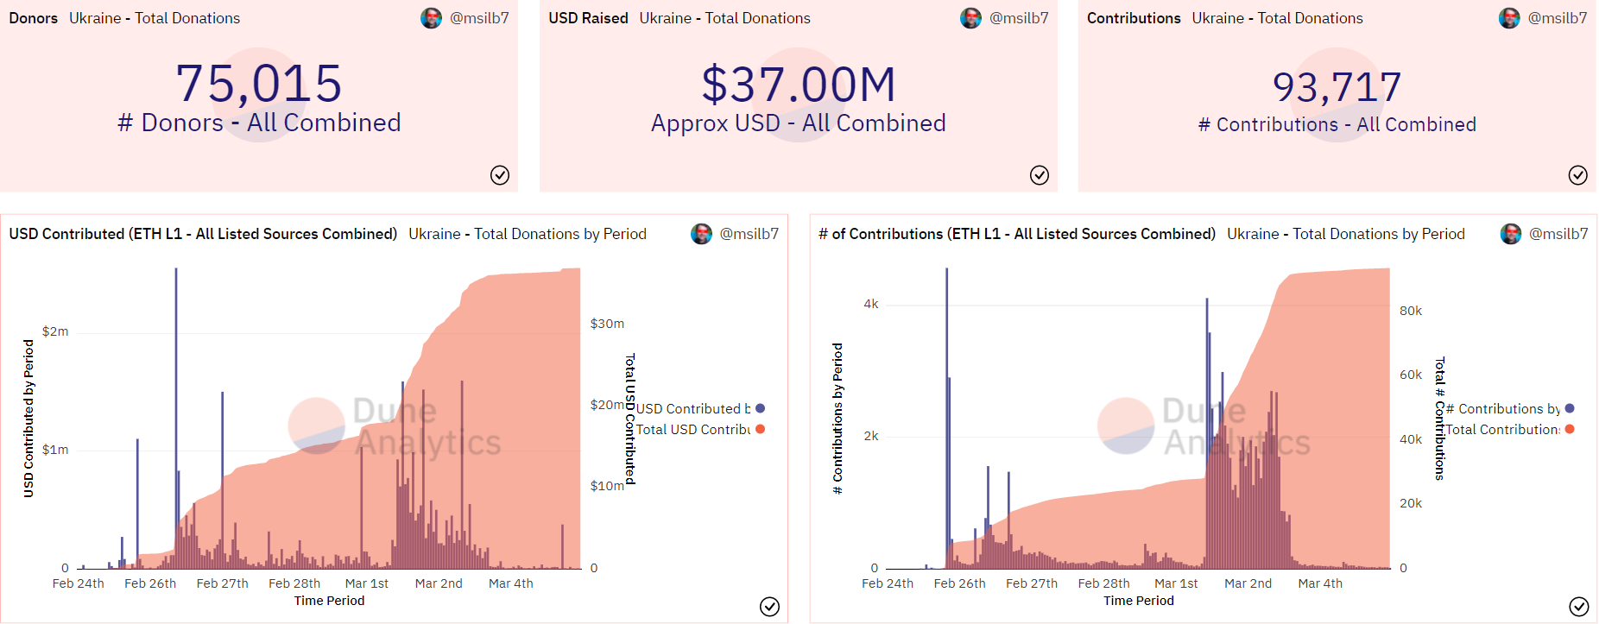This screenshot has height=624, width=1599.
Task: Click red legend dot for Total USD Contributed
Action: tap(761, 429)
